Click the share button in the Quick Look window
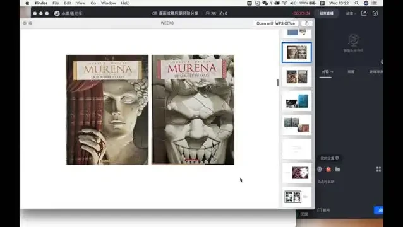The height and width of the screenshot is (227, 403). click(x=306, y=23)
